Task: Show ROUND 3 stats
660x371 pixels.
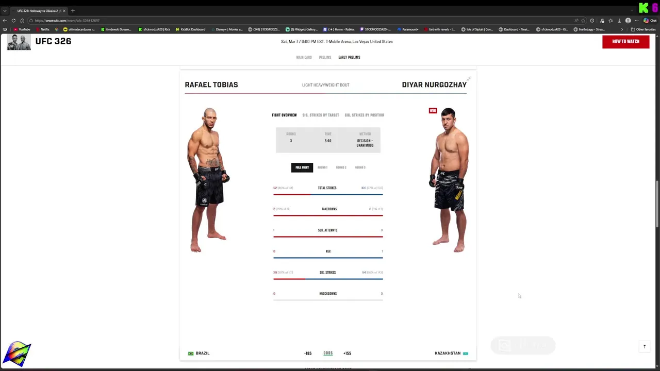Action: [360, 167]
